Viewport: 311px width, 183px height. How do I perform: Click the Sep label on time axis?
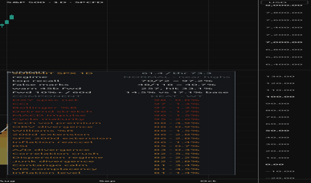click(x=107, y=181)
